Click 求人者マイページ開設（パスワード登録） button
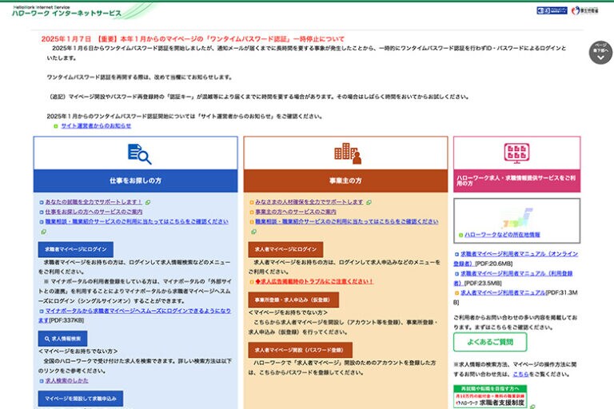The width and height of the screenshot is (614, 409). 301,350
